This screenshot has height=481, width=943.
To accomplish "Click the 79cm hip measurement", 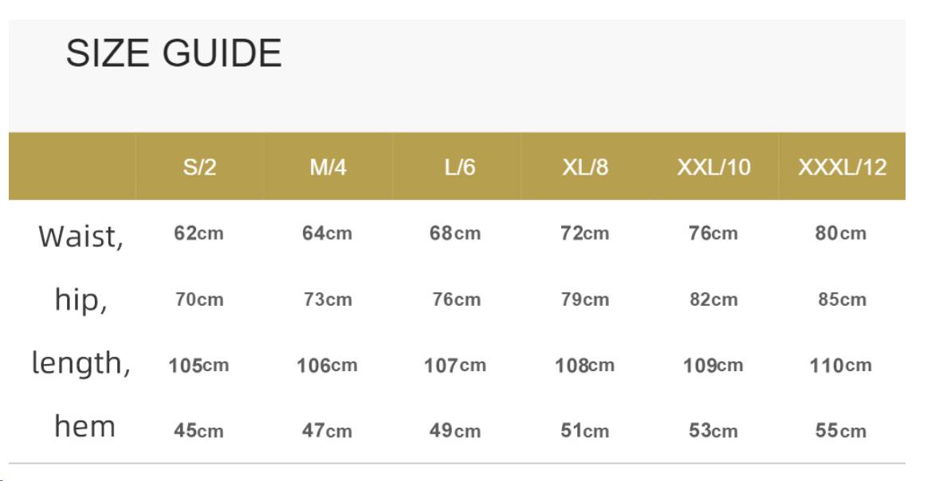I will pyautogui.click(x=584, y=299).
